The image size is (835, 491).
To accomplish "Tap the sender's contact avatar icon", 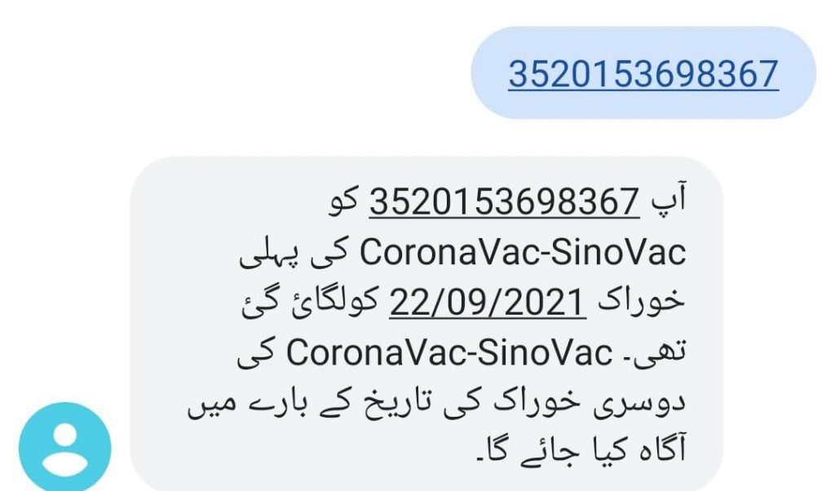I will pos(65,447).
